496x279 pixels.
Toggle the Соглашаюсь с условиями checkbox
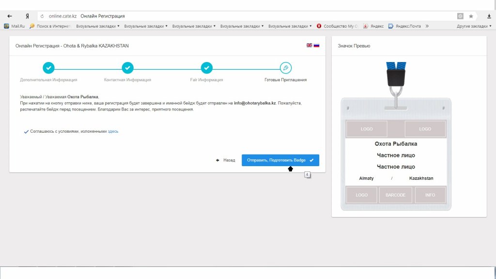coord(26,131)
